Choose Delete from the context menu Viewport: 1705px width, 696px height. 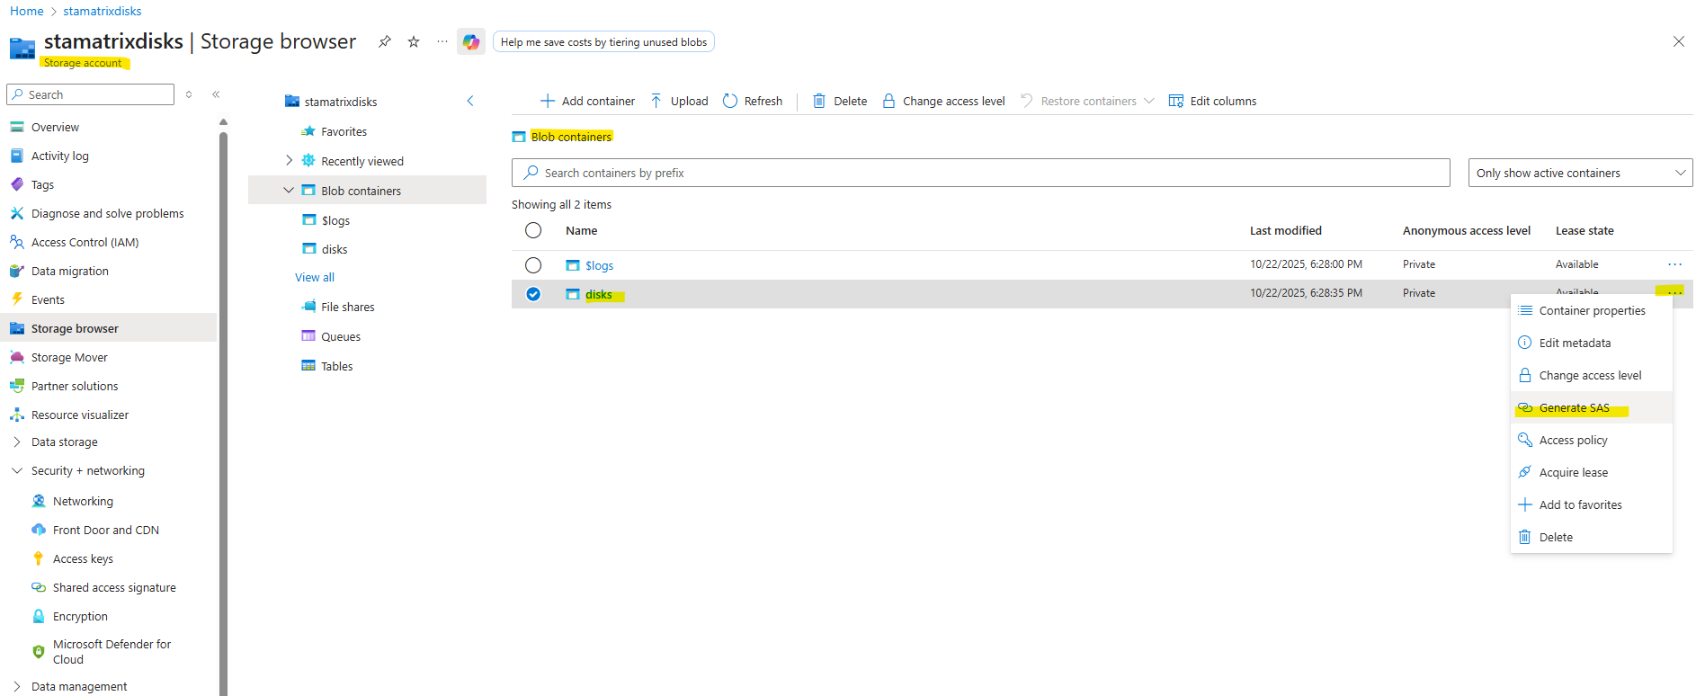click(x=1591, y=537)
